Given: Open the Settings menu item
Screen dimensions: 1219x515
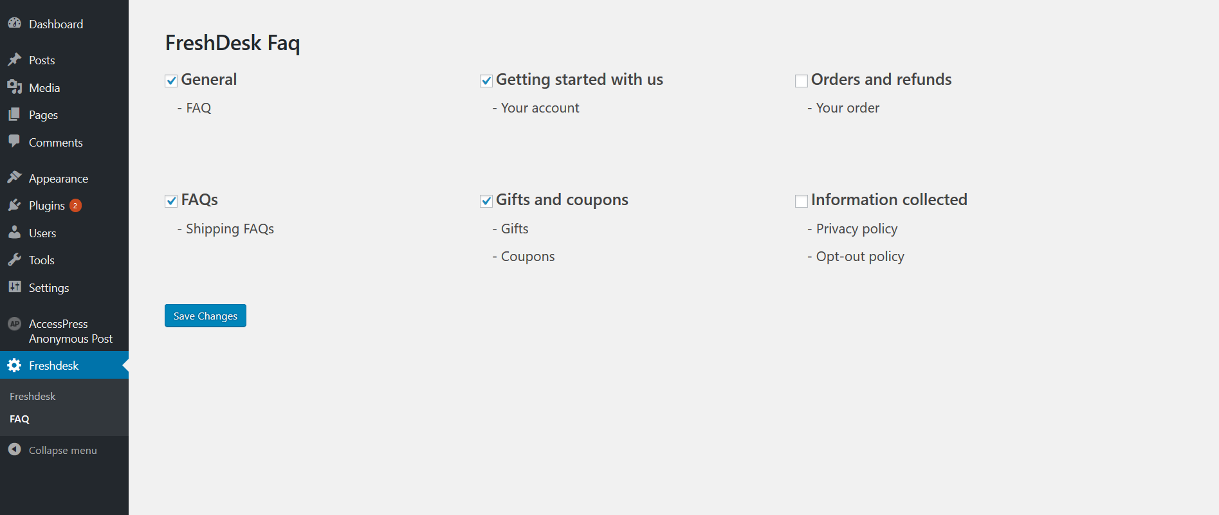Looking at the screenshot, I should coord(49,287).
